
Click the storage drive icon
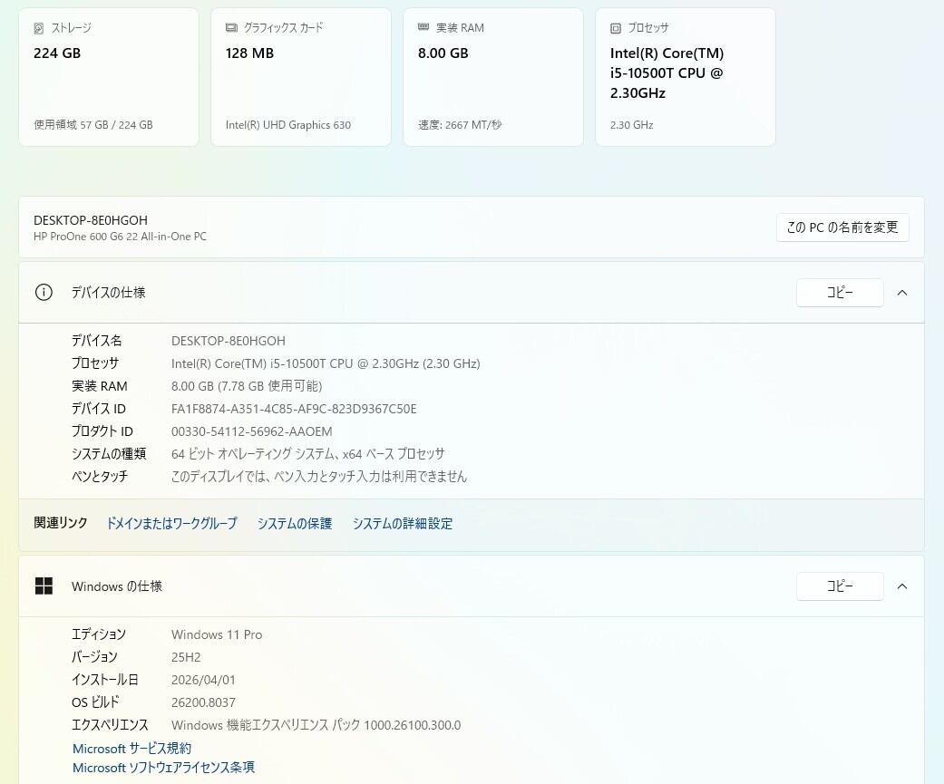point(38,28)
